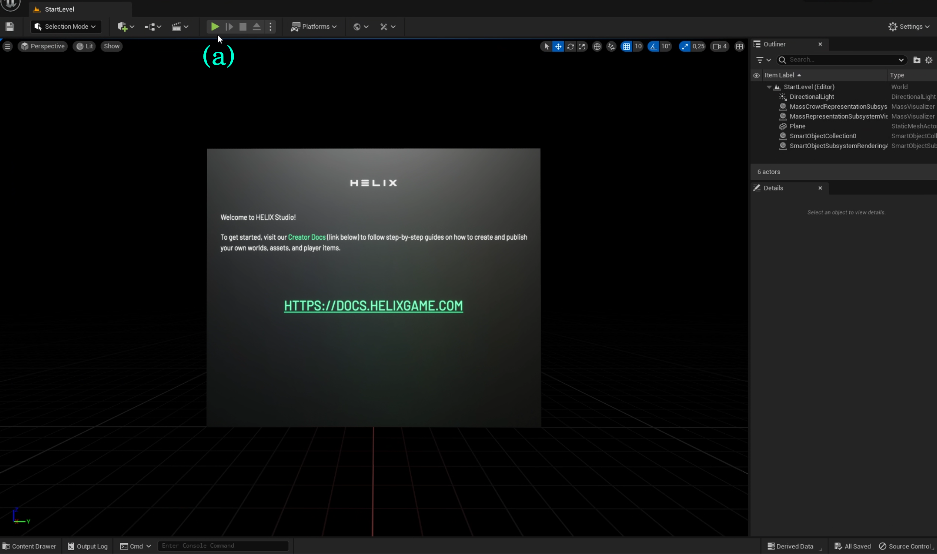Click the viewport layout grid icon
The height and width of the screenshot is (554, 937).
(x=739, y=46)
